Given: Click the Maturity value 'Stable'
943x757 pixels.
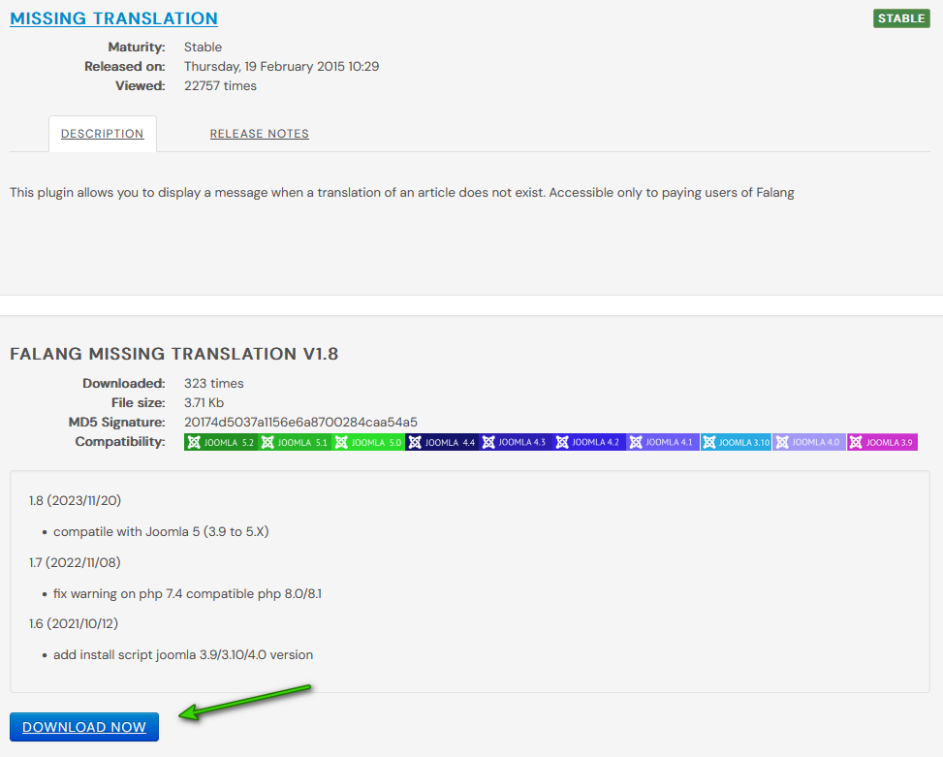Looking at the screenshot, I should coord(203,47).
